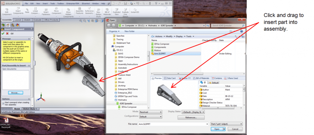The height and width of the screenshot is (135, 314).
Task: Switch to the Evaluate tab
Action: click(37, 20)
